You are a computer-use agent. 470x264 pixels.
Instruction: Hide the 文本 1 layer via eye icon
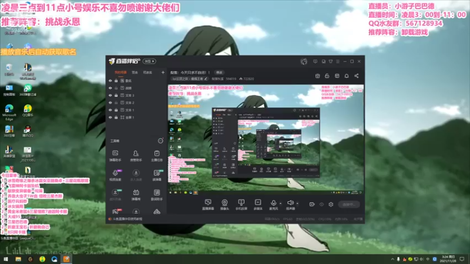tap(110, 110)
